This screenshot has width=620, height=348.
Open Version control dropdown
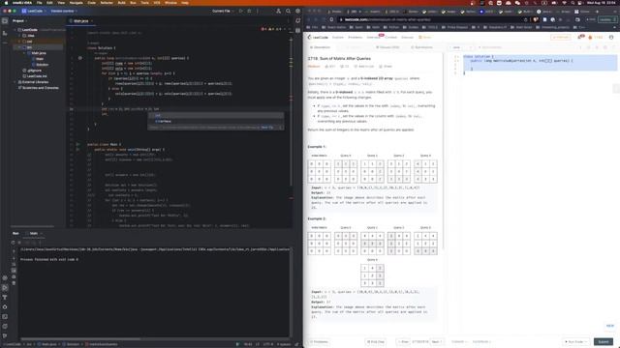point(64,11)
